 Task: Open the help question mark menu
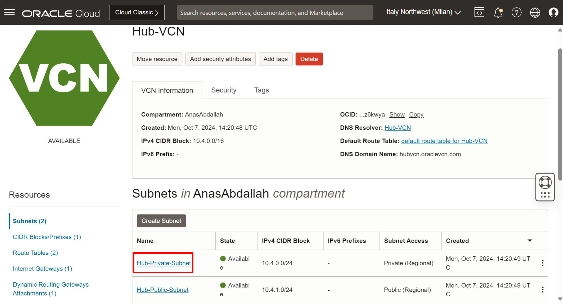point(516,12)
